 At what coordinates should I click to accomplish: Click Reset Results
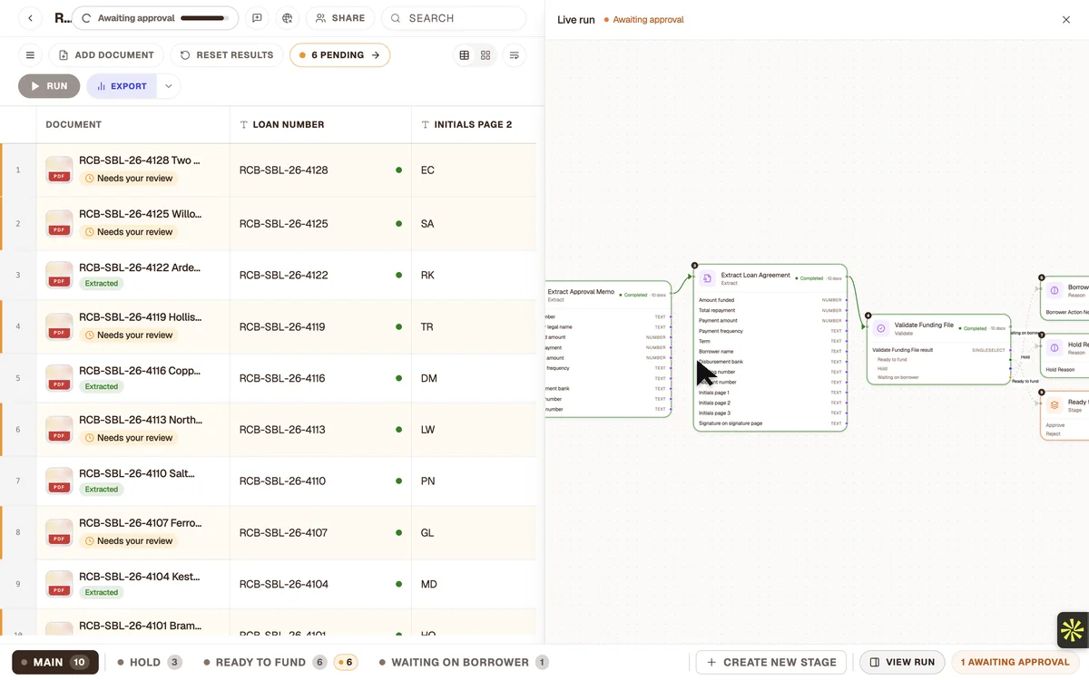click(x=227, y=55)
